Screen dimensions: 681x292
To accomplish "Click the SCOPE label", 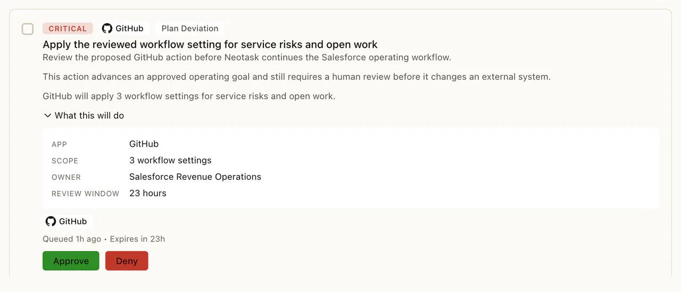I will point(65,161).
